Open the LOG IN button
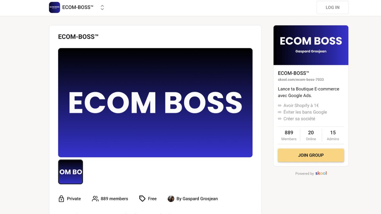 point(332,7)
